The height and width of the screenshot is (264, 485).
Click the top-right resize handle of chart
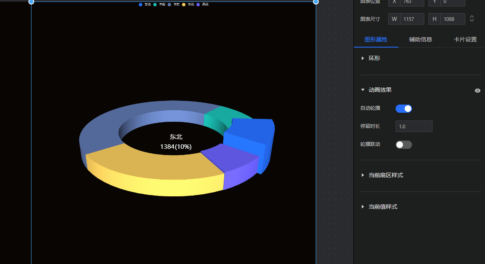pos(316,2)
